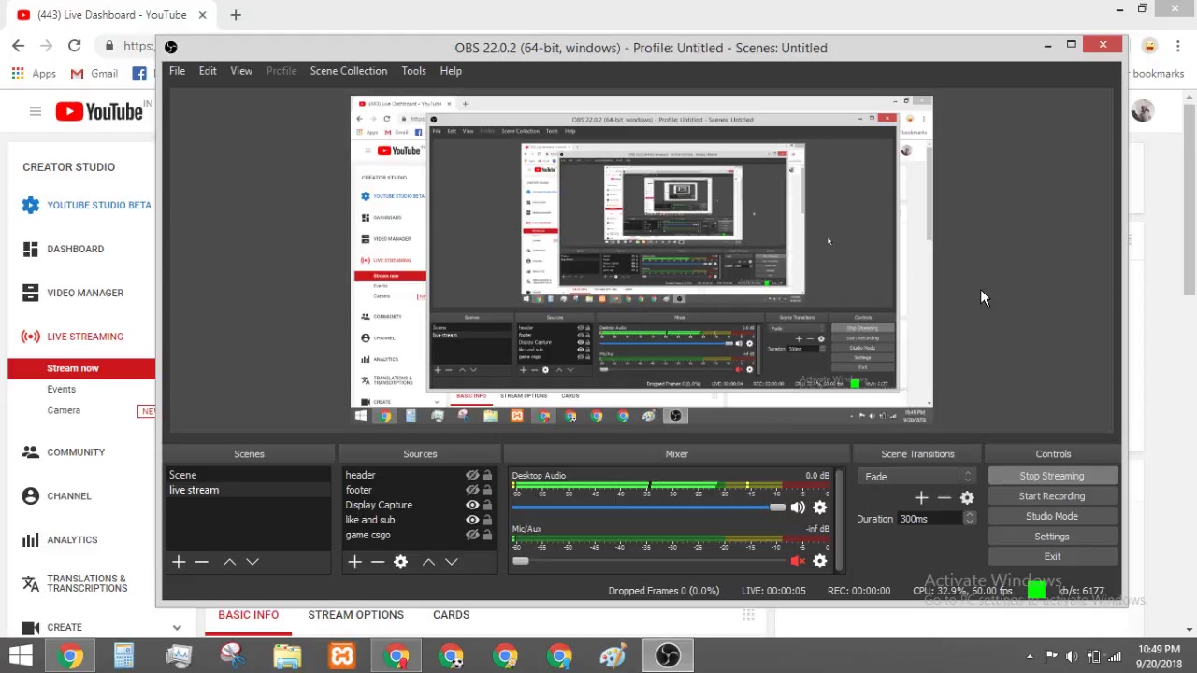Click the Start Recording button
Viewport: 1197px width, 673px height.
(x=1052, y=496)
